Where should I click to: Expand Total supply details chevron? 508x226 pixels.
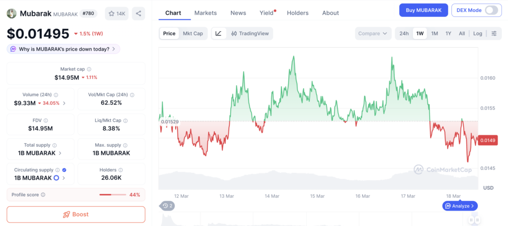pyautogui.click(x=60, y=153)
